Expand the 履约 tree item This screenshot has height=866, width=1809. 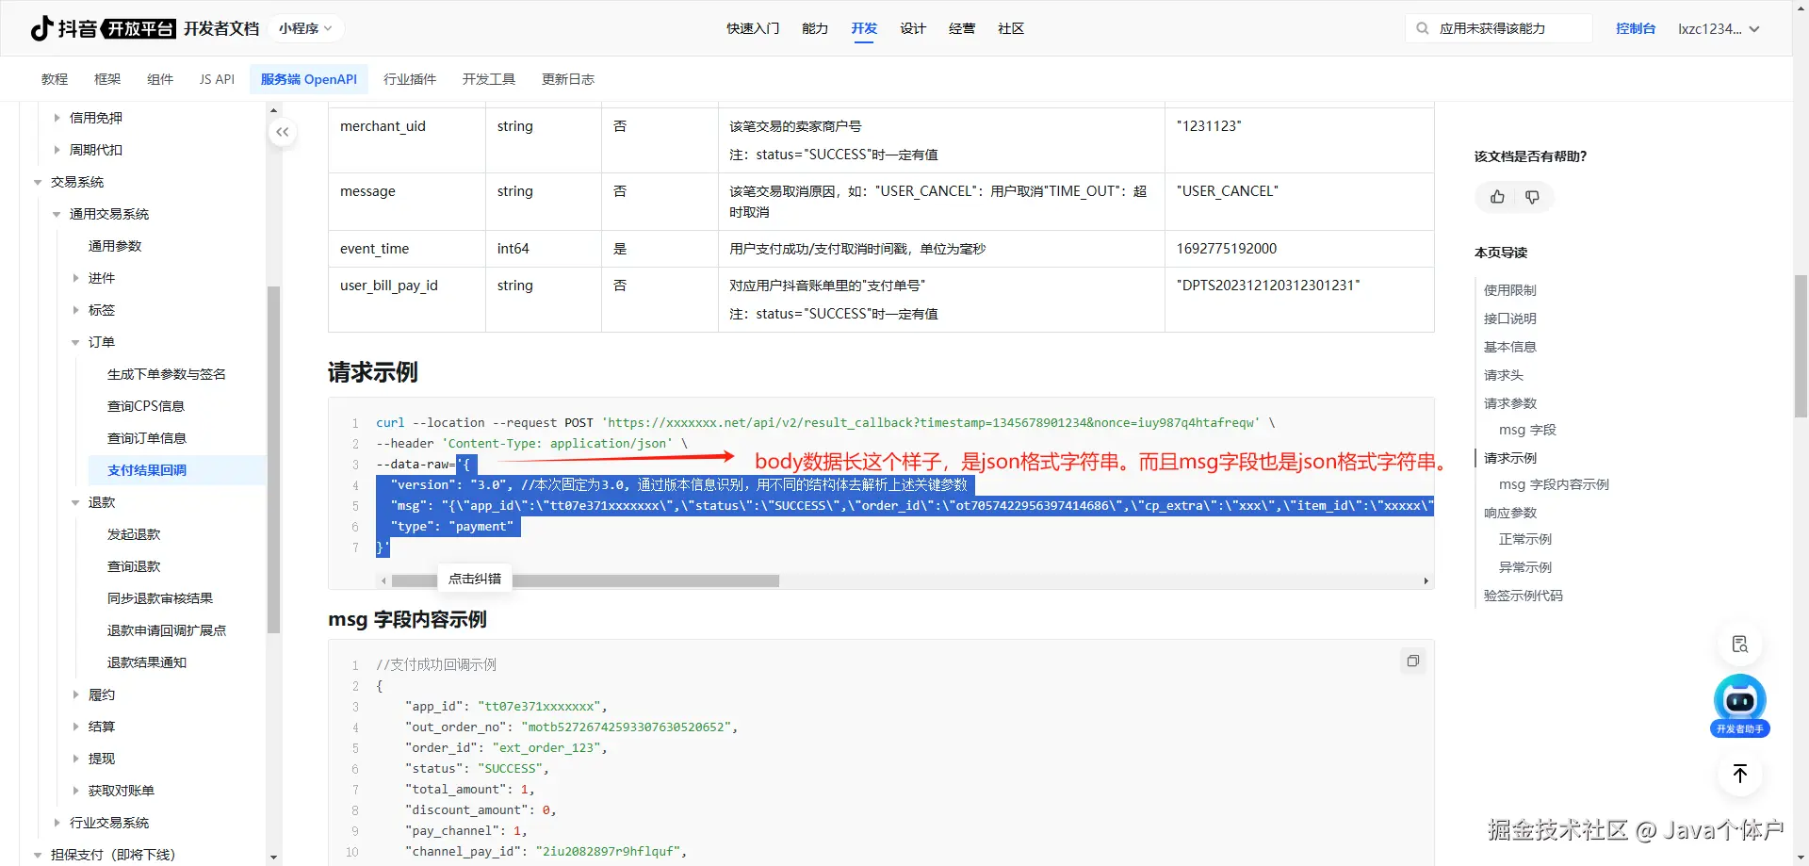point(75,694)
